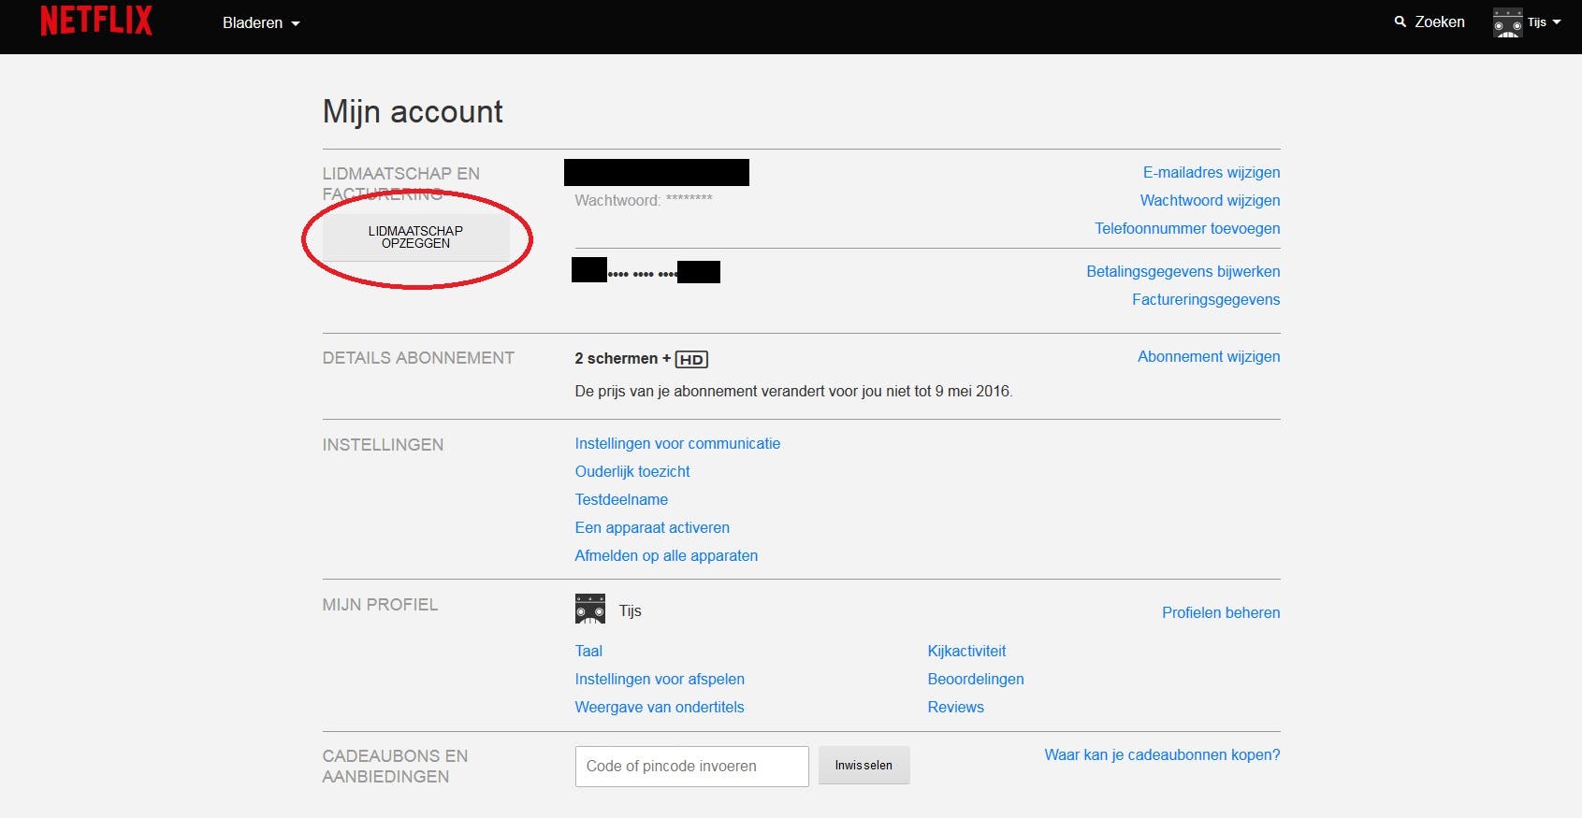Click the Lidmaatschap opzeggen button
The image size is (1582, 818).
[415, 237]
